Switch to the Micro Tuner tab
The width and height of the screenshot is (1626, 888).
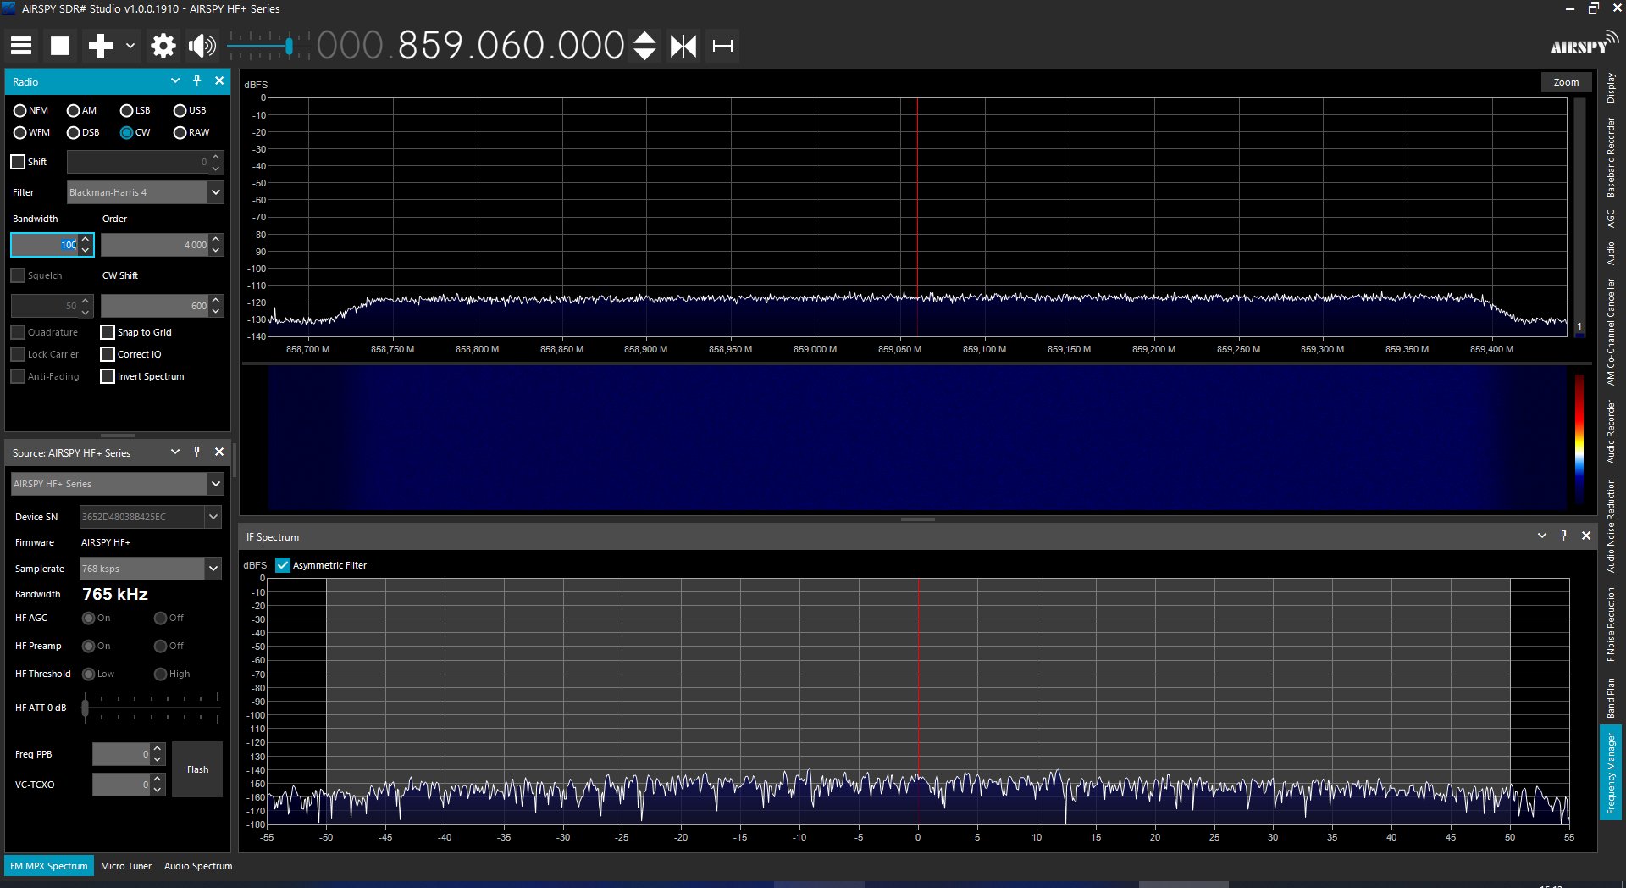[125, 866]
